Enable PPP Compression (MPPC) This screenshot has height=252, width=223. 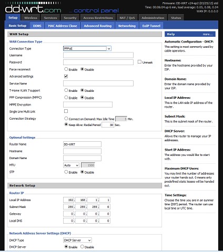point(66,97)
